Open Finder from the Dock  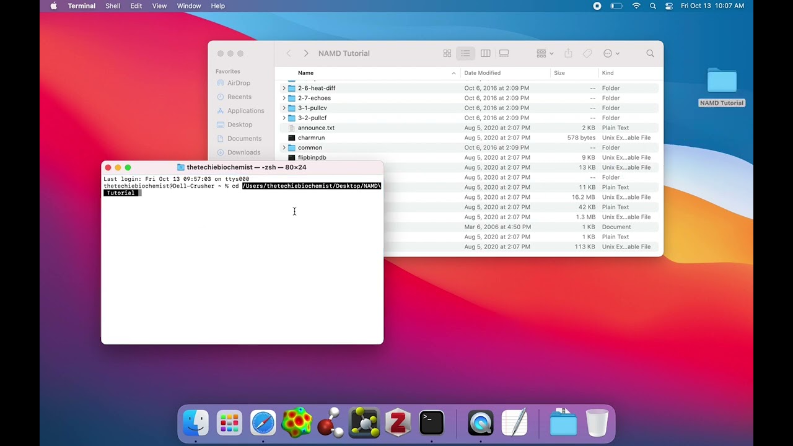coord(196,423)
